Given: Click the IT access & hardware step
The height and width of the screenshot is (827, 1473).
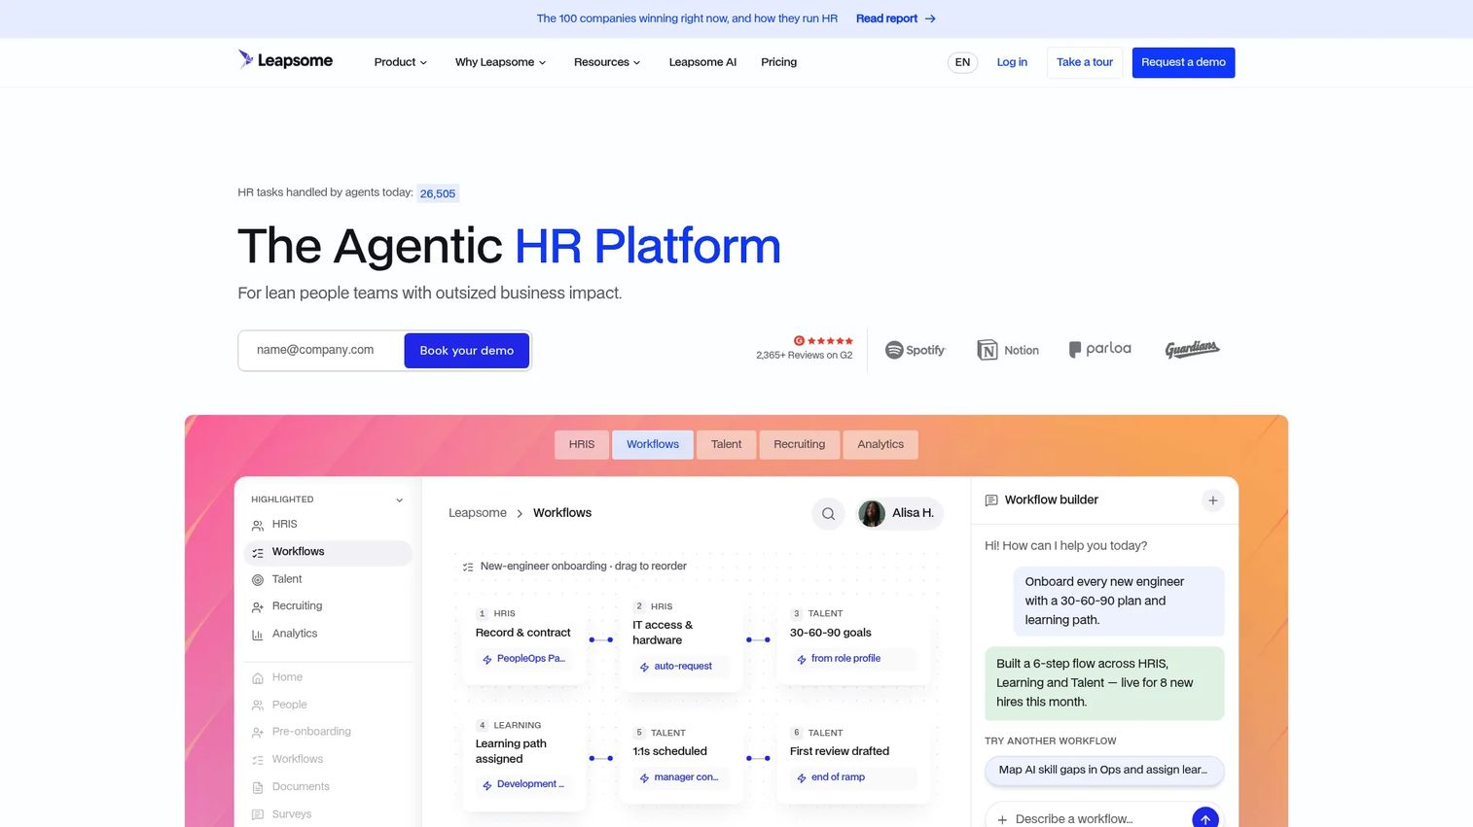Looking at the screenshot, I should click(681, 639).
